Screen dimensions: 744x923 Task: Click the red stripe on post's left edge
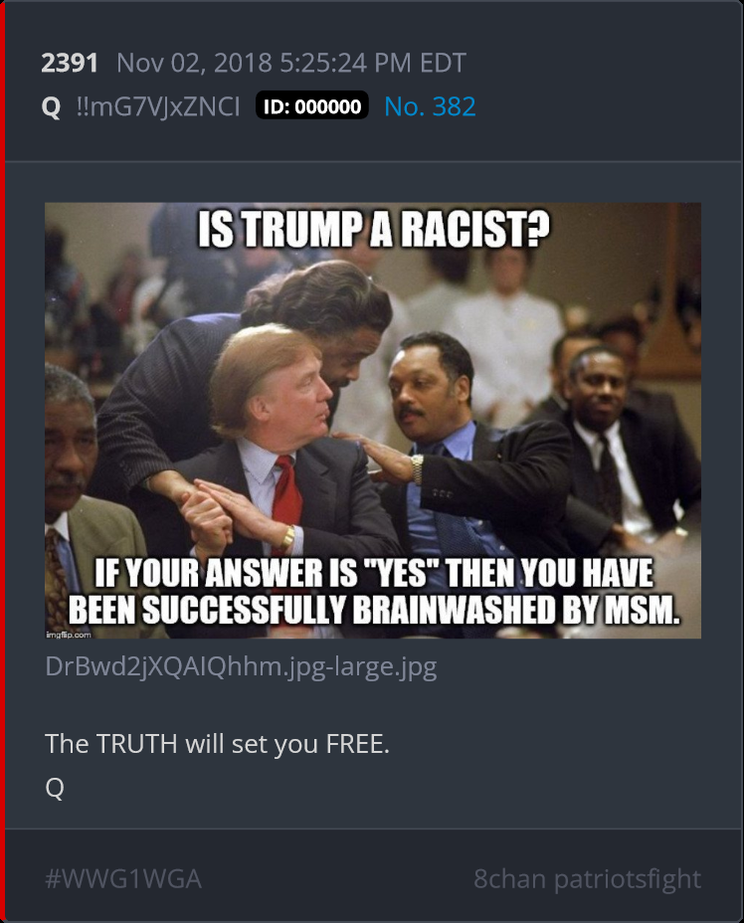pos(2,461)
